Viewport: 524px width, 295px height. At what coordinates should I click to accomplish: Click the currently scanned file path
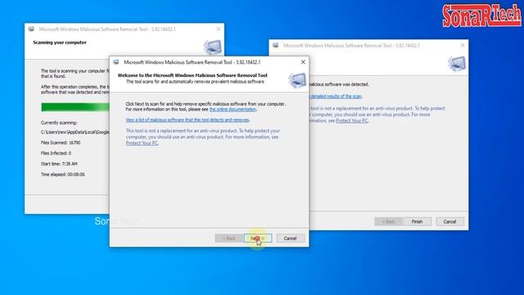pos(75,132)
